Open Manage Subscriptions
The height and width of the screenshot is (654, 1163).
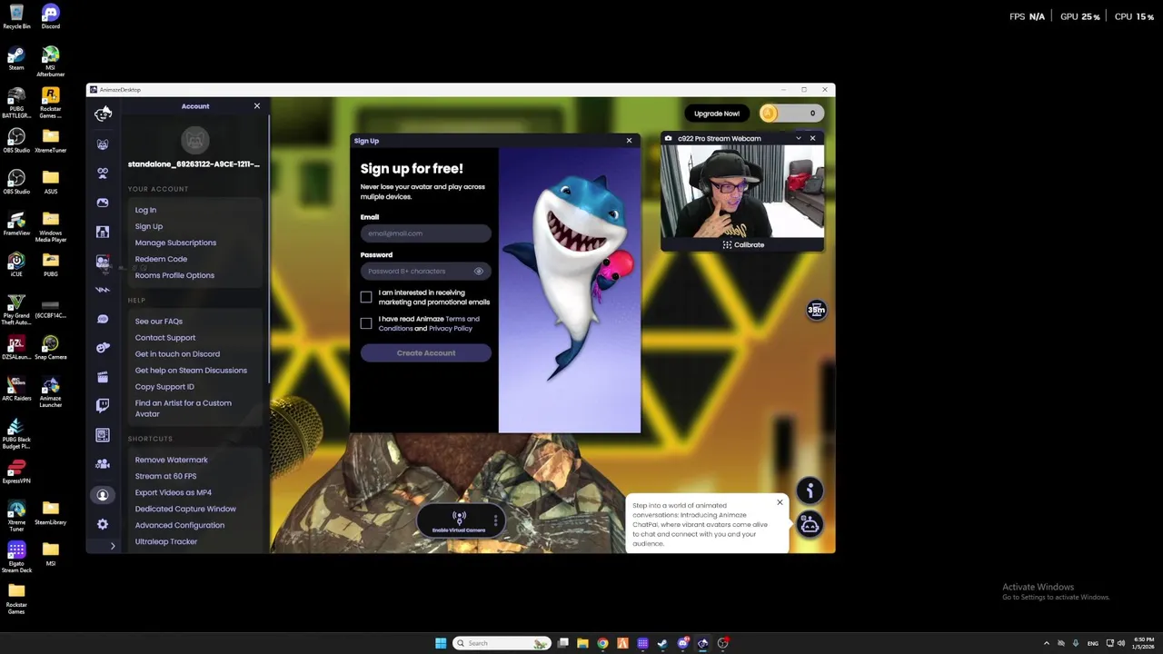[x=175, y=243]
